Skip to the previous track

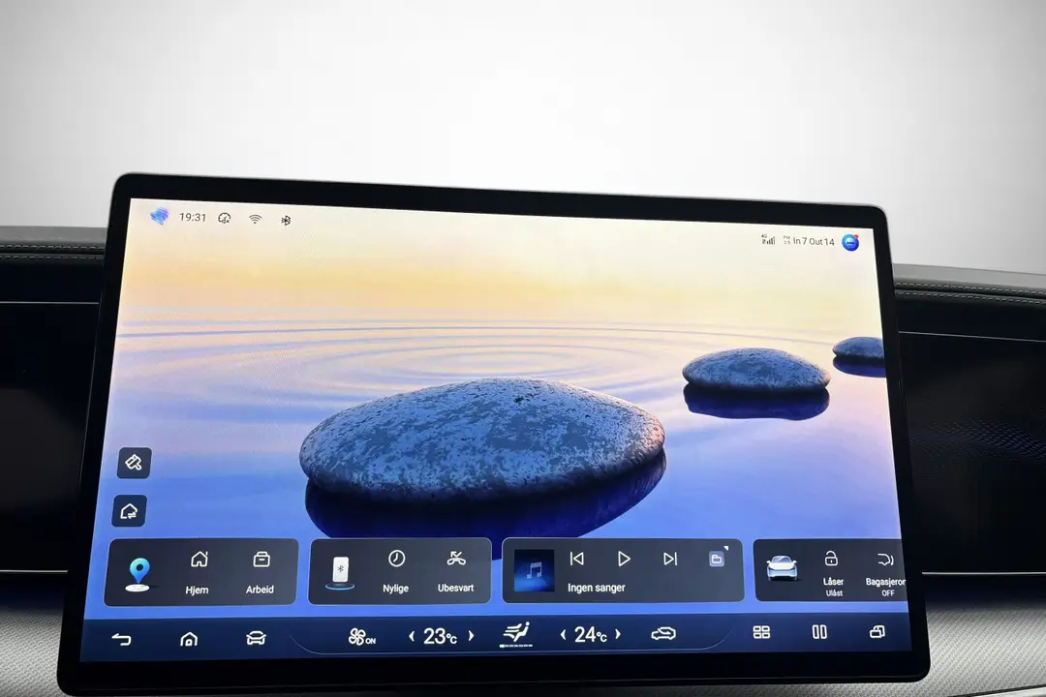577,559
